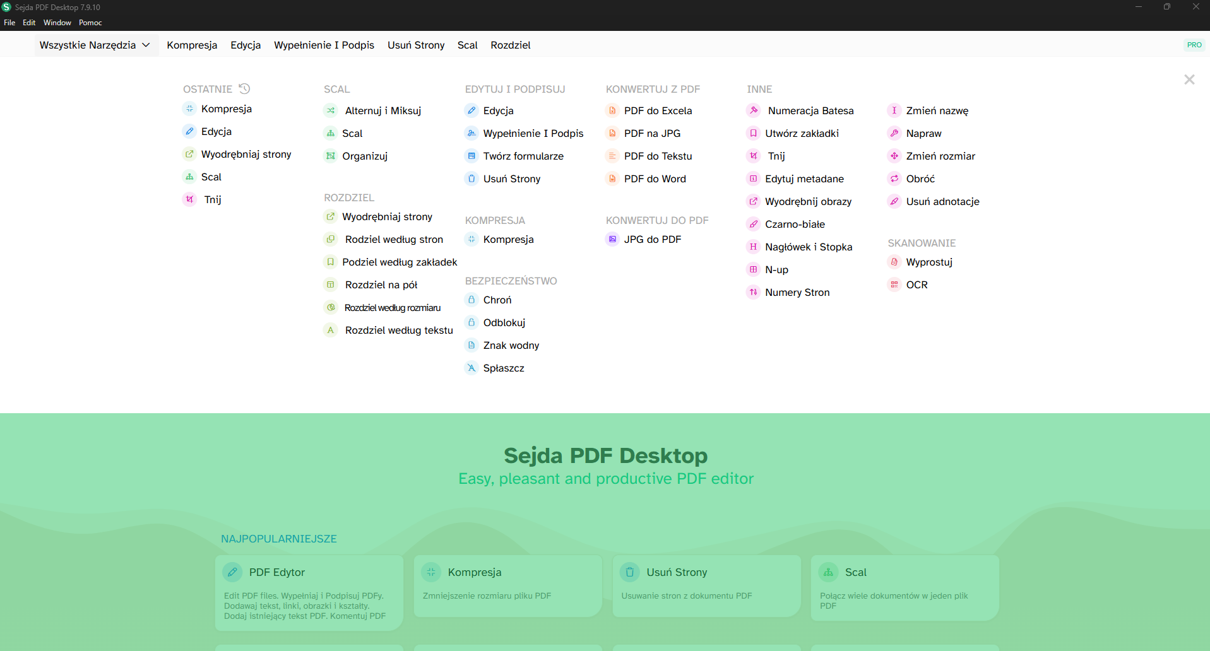The width and height of the screenshot is (1210, 651).
Task: Click the Rozdziel według tekstu letter icon
Action: (331, 330)
